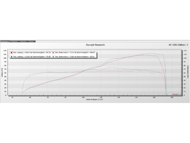190x143 pixels.
Task: Click the Dynojet Research chart title
Action: (95, 45)
